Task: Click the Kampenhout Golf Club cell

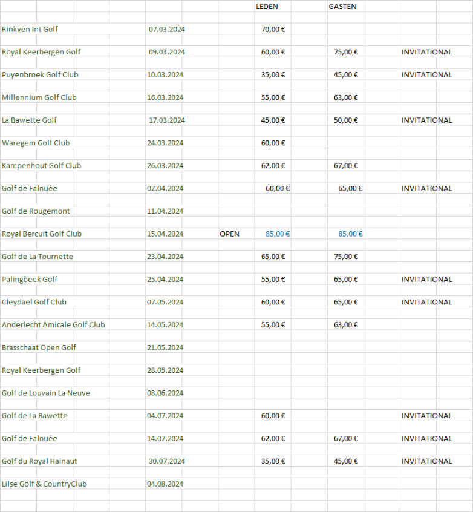Action: pos(41,166)
